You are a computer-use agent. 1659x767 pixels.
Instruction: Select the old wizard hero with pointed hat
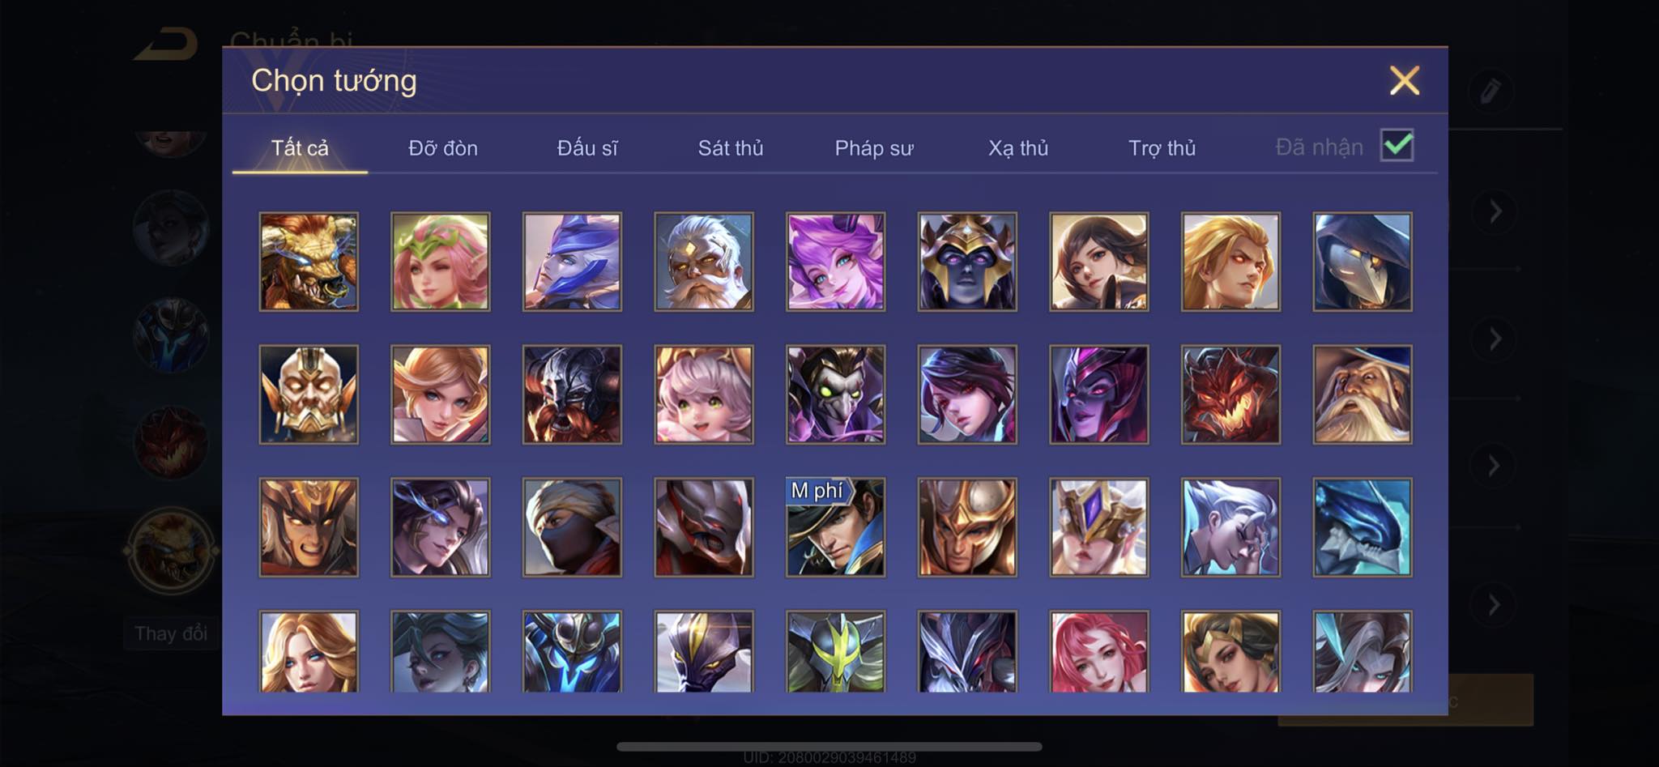pos(1363,394)
